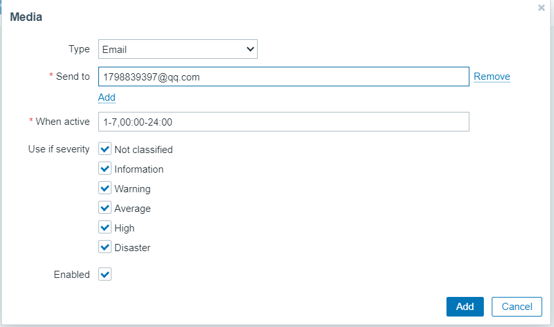
Task: Click the blue Add button
Action: [465, 307]
